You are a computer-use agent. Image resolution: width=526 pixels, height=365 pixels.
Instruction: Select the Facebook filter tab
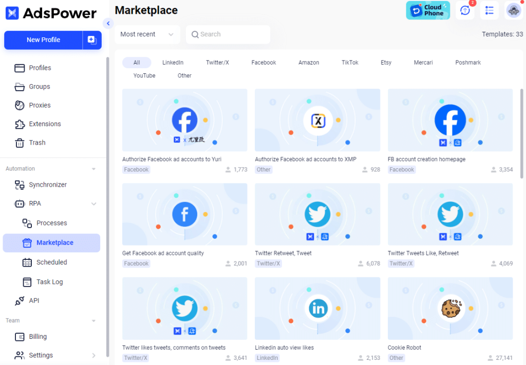(264, 63)
